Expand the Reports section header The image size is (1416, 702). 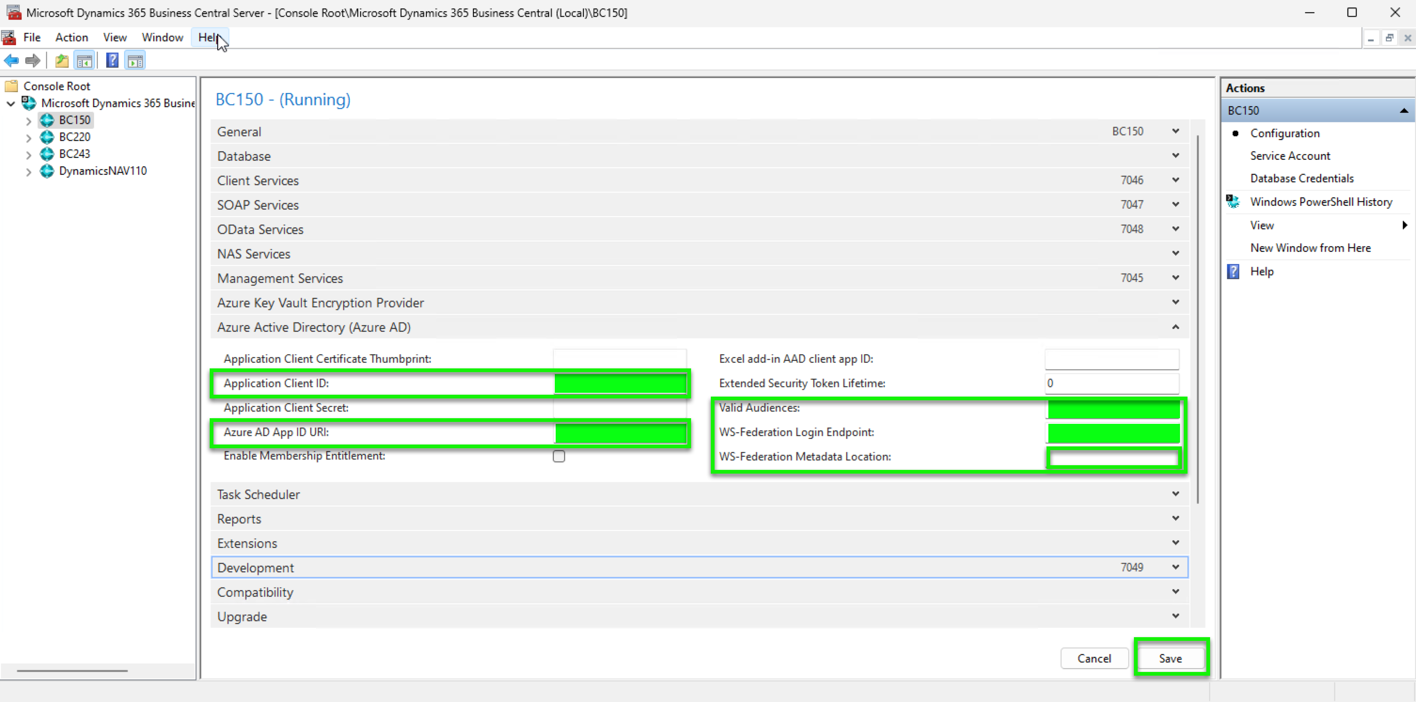pos(699,519)
